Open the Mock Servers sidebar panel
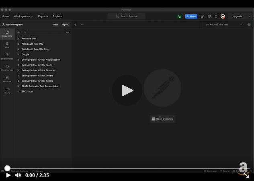The height and width of the screenshot is (181, 254). (x=7, y=68)
